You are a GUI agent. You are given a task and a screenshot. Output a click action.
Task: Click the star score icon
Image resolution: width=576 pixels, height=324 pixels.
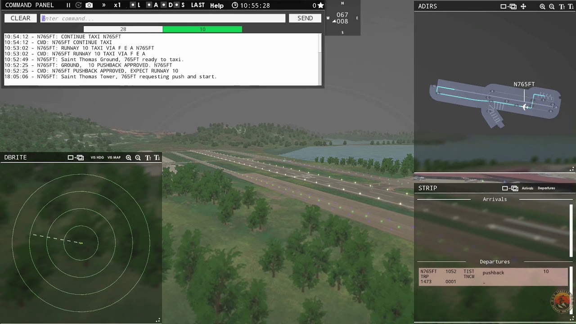[320, 5]
